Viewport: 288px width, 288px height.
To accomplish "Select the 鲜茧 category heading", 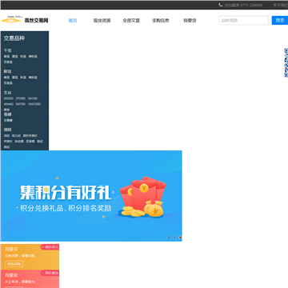I will point(8,71).
